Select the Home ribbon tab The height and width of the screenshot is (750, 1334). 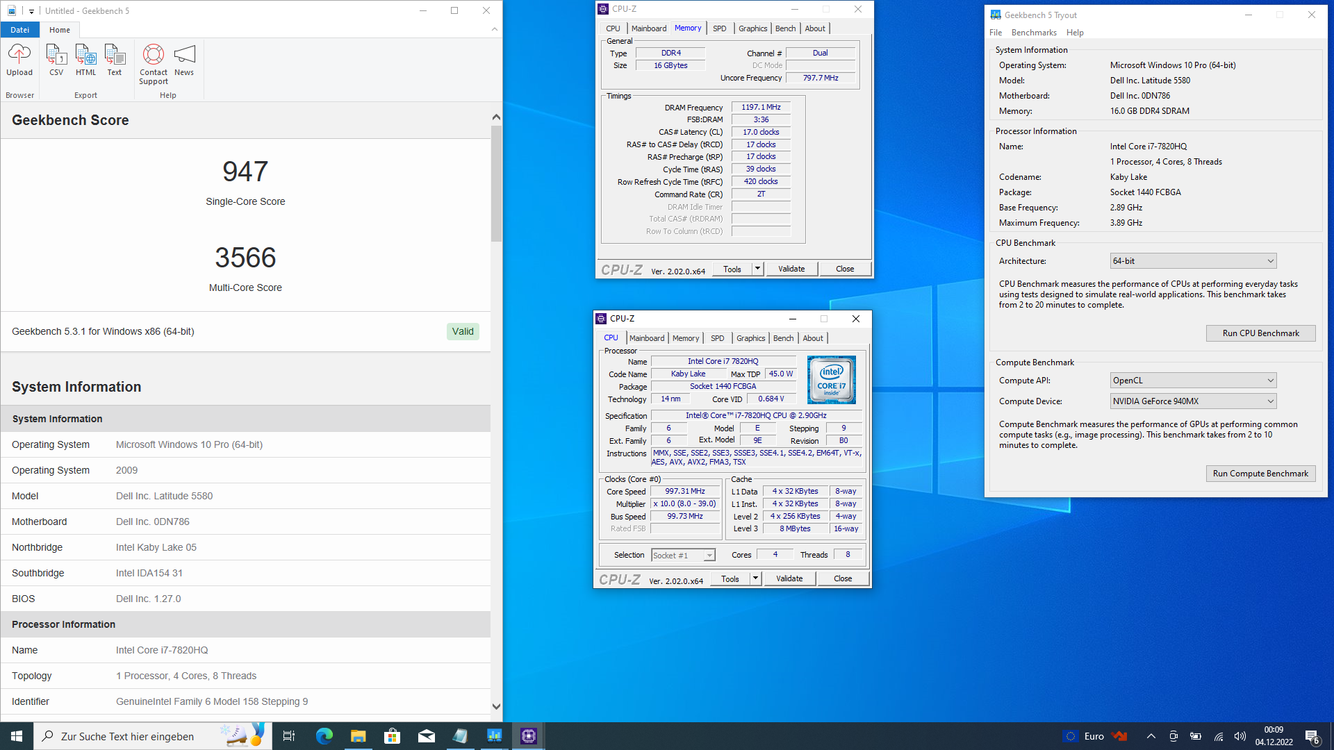[x=60, y=30]
